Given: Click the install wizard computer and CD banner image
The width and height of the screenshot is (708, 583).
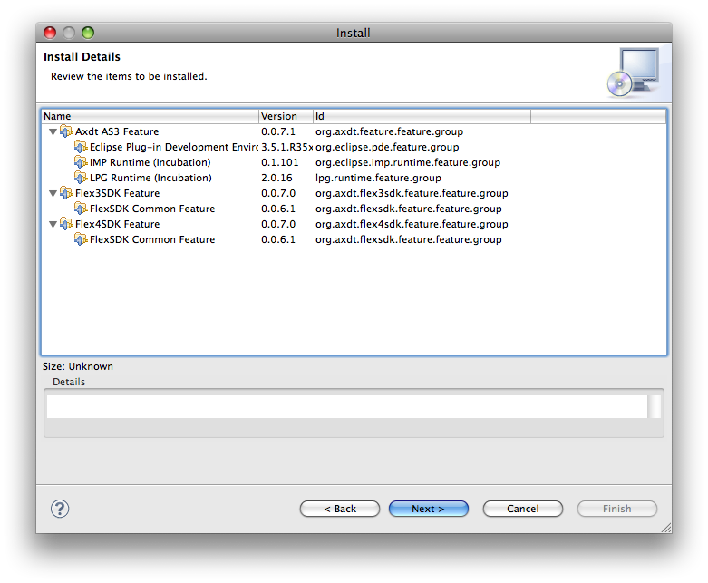Looking at the screenshot, I should click(634, 73).
